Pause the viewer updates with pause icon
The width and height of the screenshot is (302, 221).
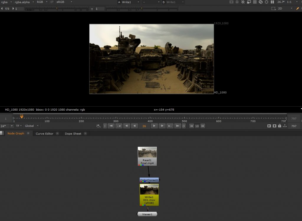pyautogui.click(x=272, y=2)
